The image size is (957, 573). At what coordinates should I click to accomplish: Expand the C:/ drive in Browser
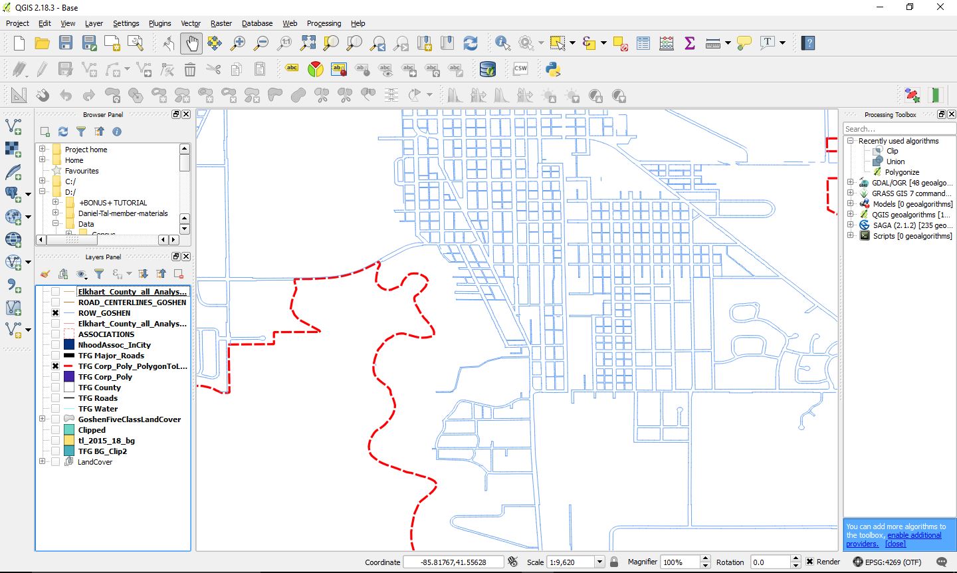click(43, 181)
